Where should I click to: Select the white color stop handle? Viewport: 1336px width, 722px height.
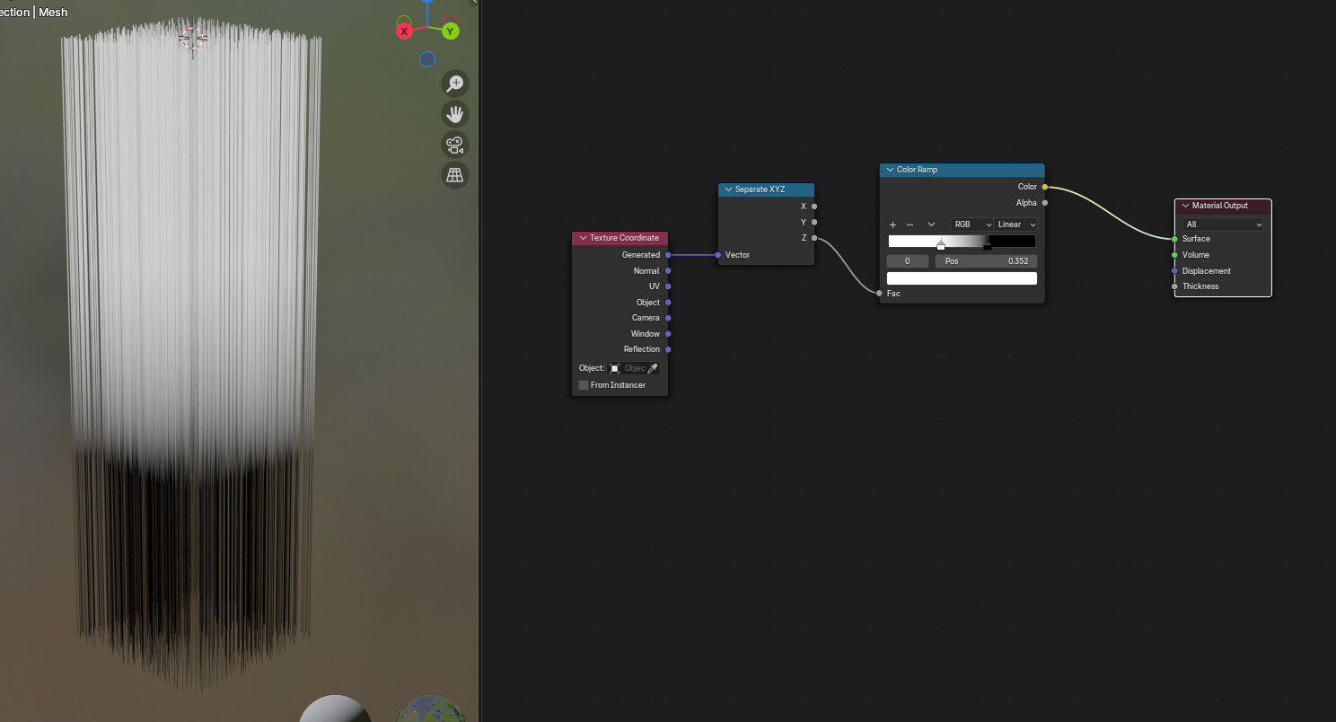[940, 244]
